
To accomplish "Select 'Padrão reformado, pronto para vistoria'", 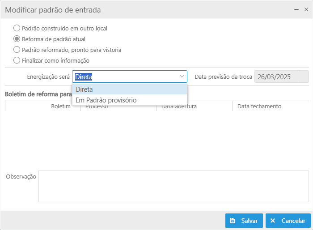I will pos(17,50).
